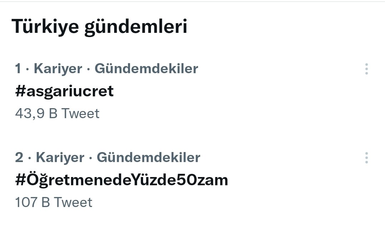Open the #ÖğretmenedeYüzde50zam hashtag

click(x=122, y=180)
